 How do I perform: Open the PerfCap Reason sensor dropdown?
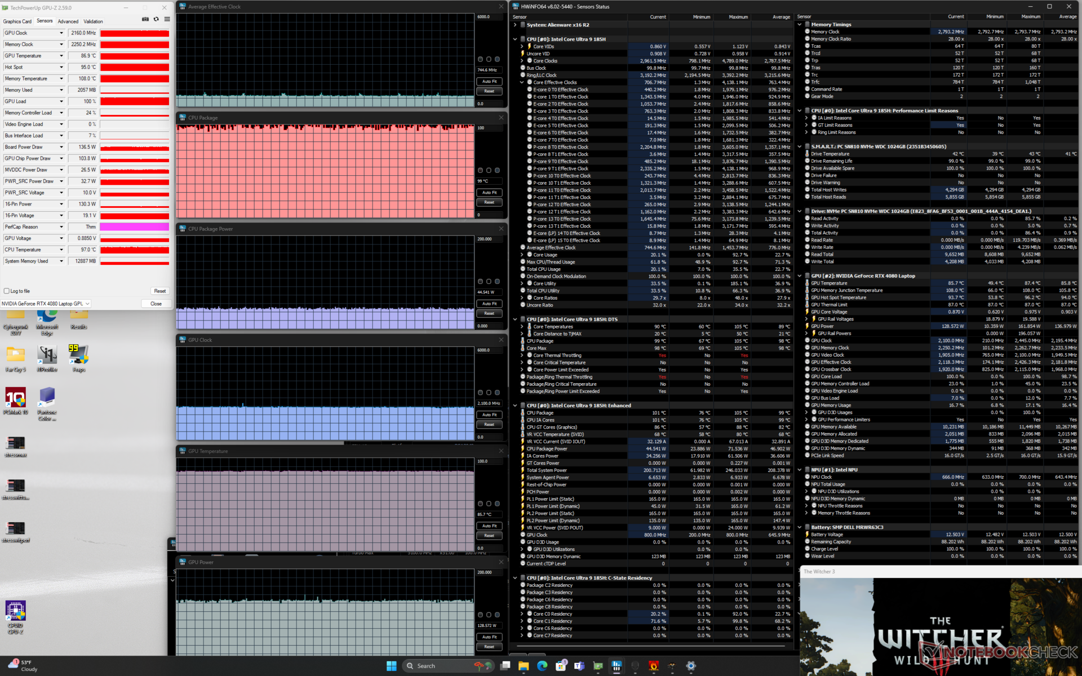coord(61,227)
